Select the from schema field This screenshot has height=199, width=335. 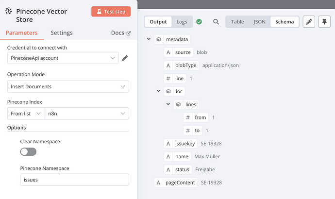196,117
